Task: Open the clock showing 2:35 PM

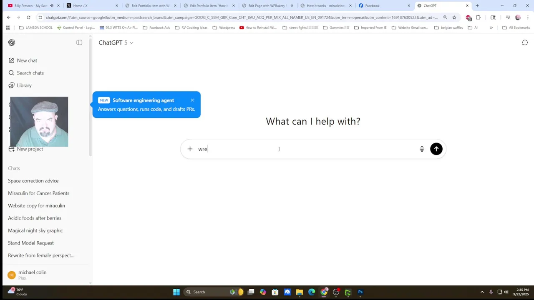Action: point(522,292)
